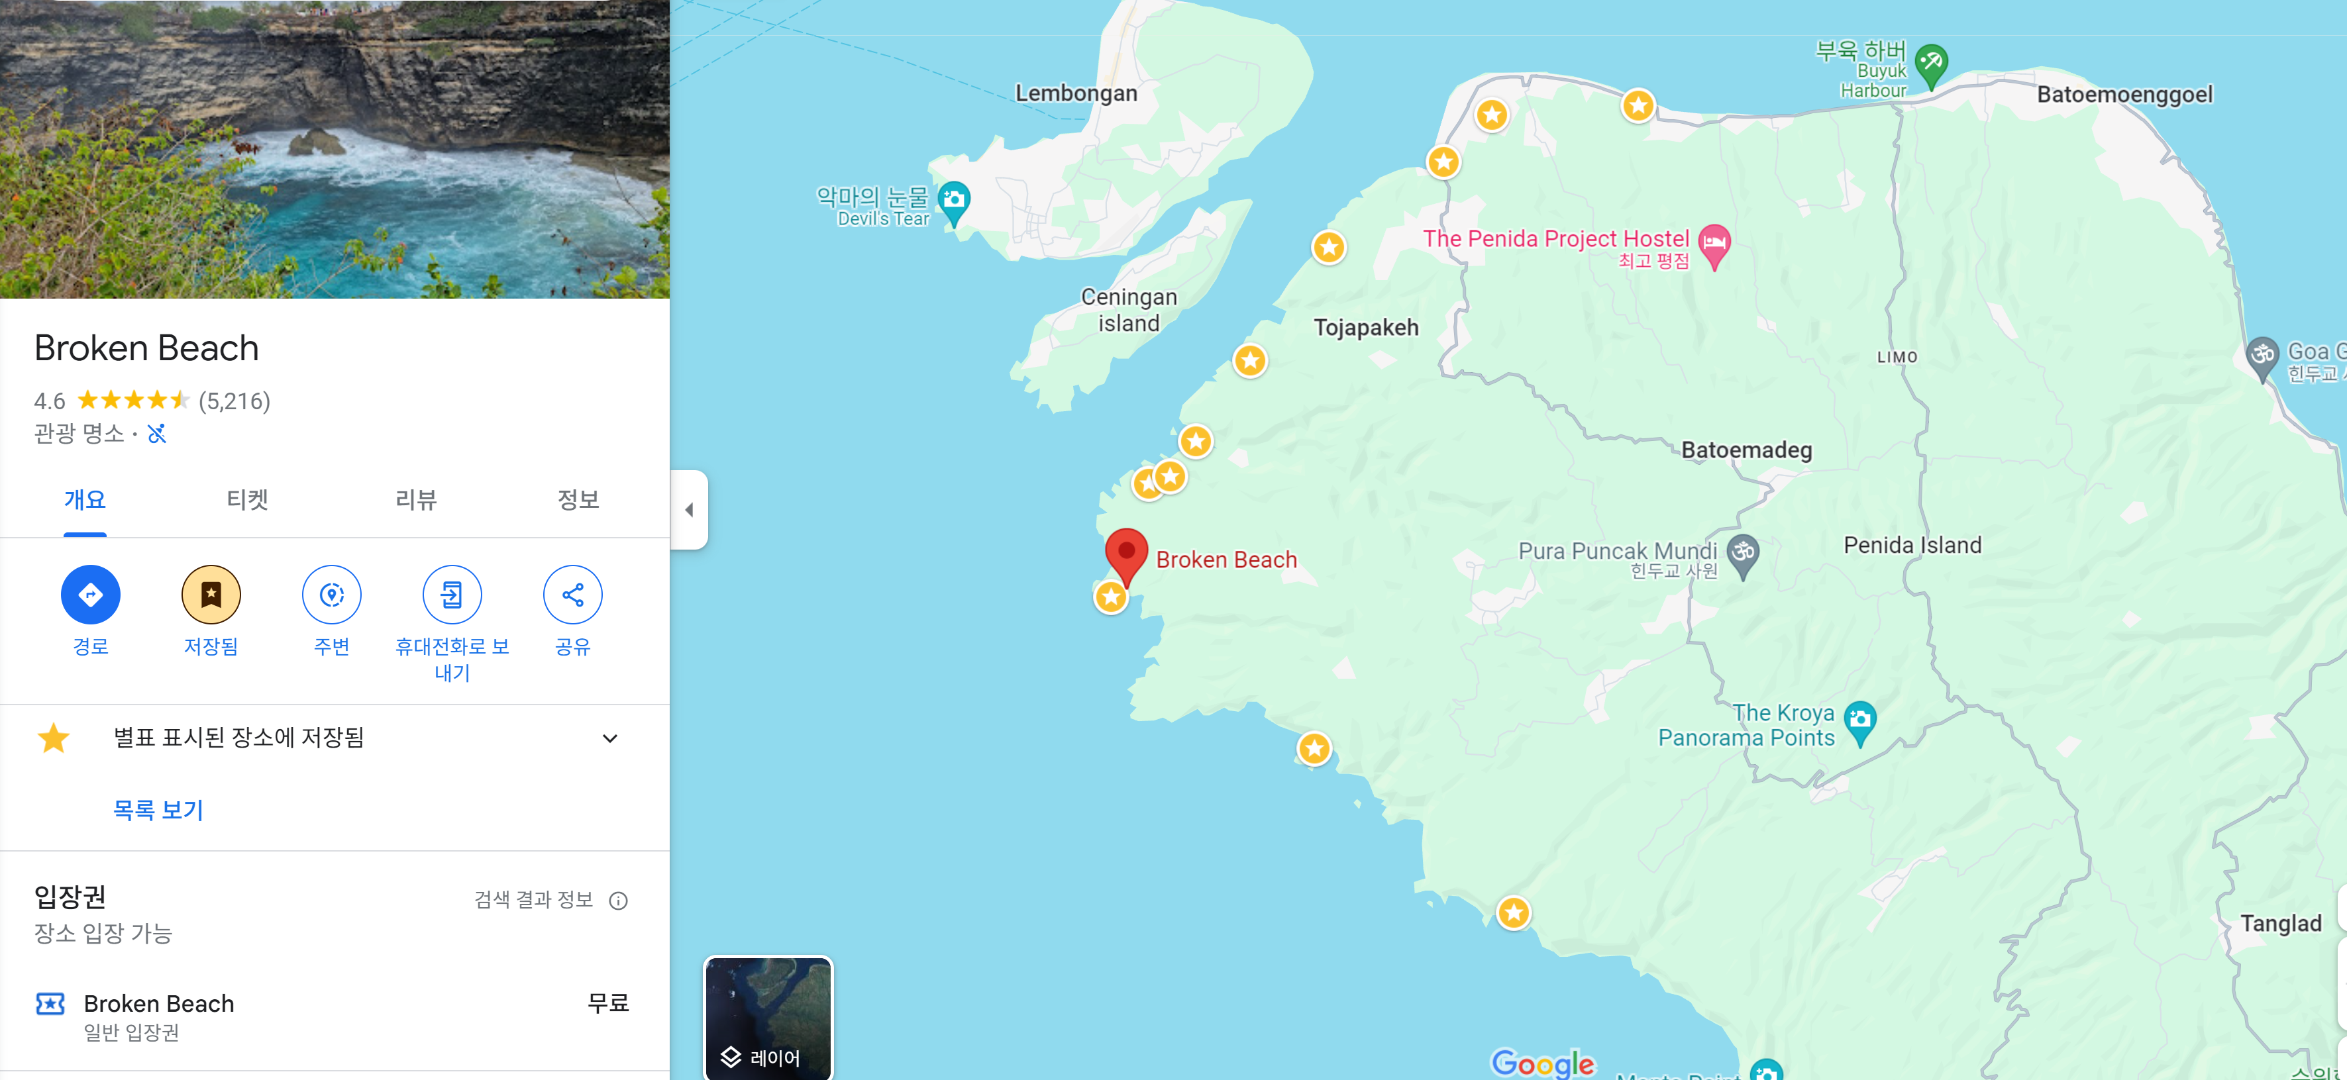Collapse the side panel arrow
The height and width of the screenshot is (1080, 2347).
click(x=689, y=510)
